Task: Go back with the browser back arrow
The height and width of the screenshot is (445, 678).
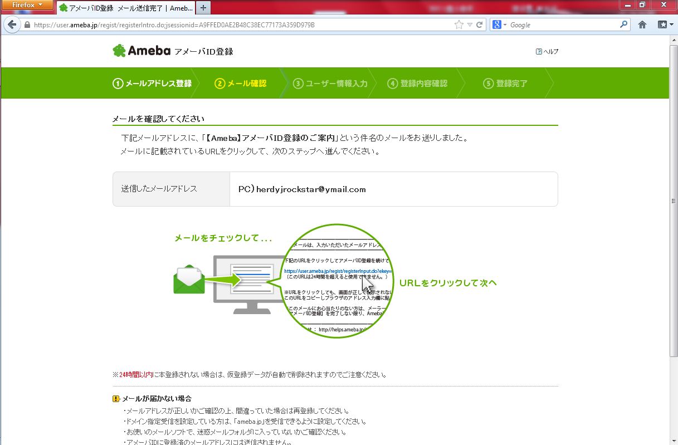Action: pos(11,25)
